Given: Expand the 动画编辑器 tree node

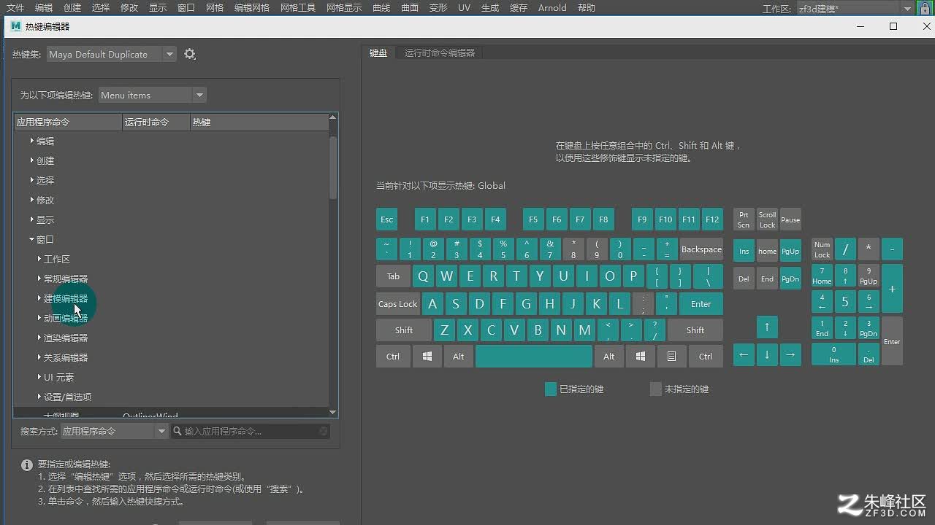Looking at the screenshot, I should point(39,318).
